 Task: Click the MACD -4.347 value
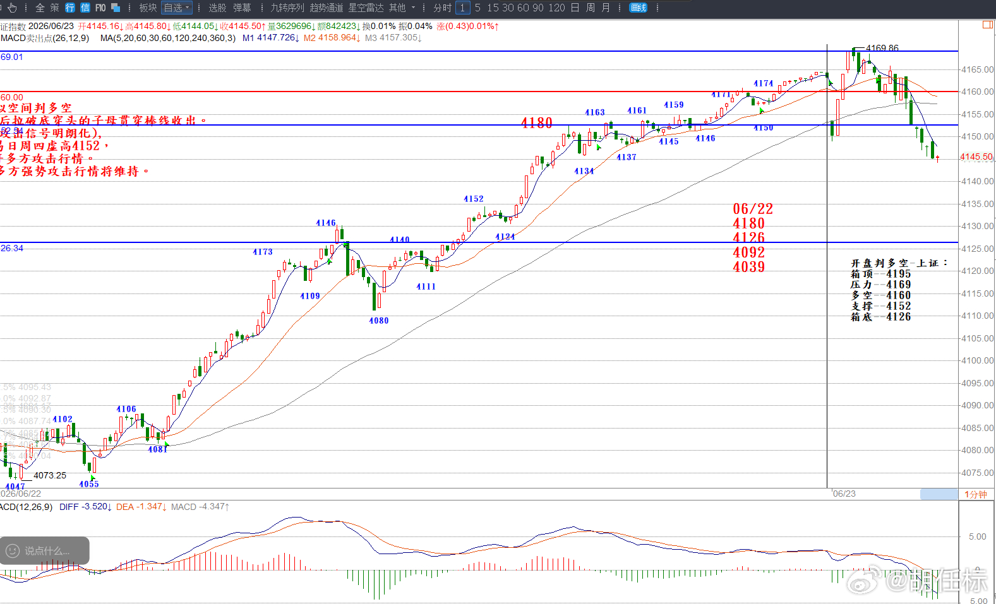point(200,507)
